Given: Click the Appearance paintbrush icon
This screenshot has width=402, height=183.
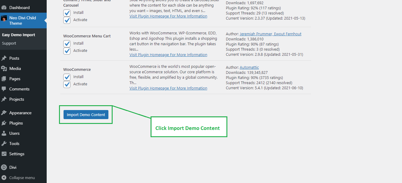Looking at the screenshot, I should [x=4, y=113].
